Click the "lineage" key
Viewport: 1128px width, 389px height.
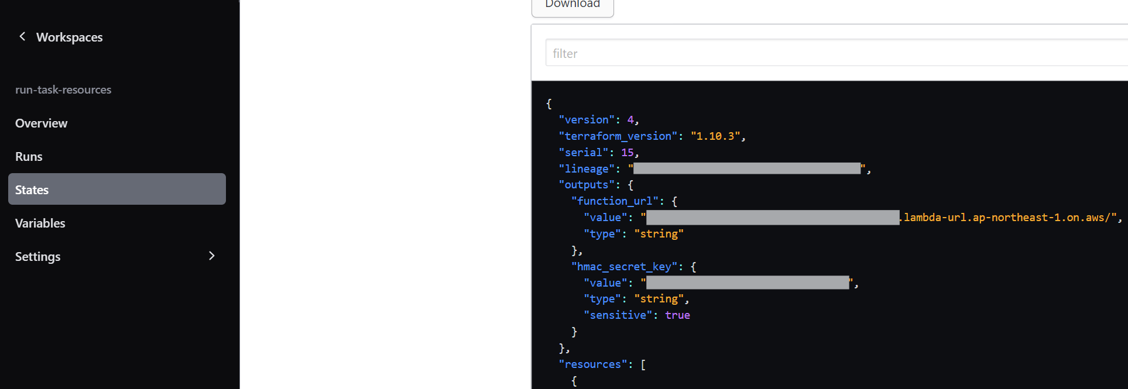pos(587,169)
